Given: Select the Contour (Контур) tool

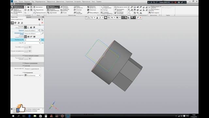Looking at the screenshot, I should click(x=104, y=10).
